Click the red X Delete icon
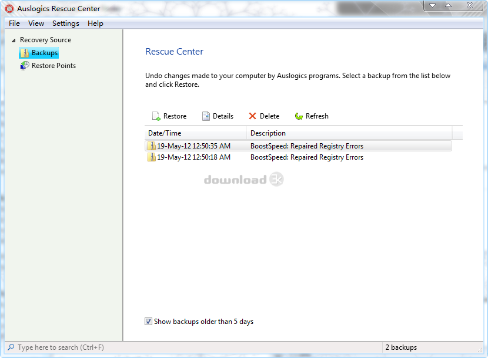 (x=252, y=116)
